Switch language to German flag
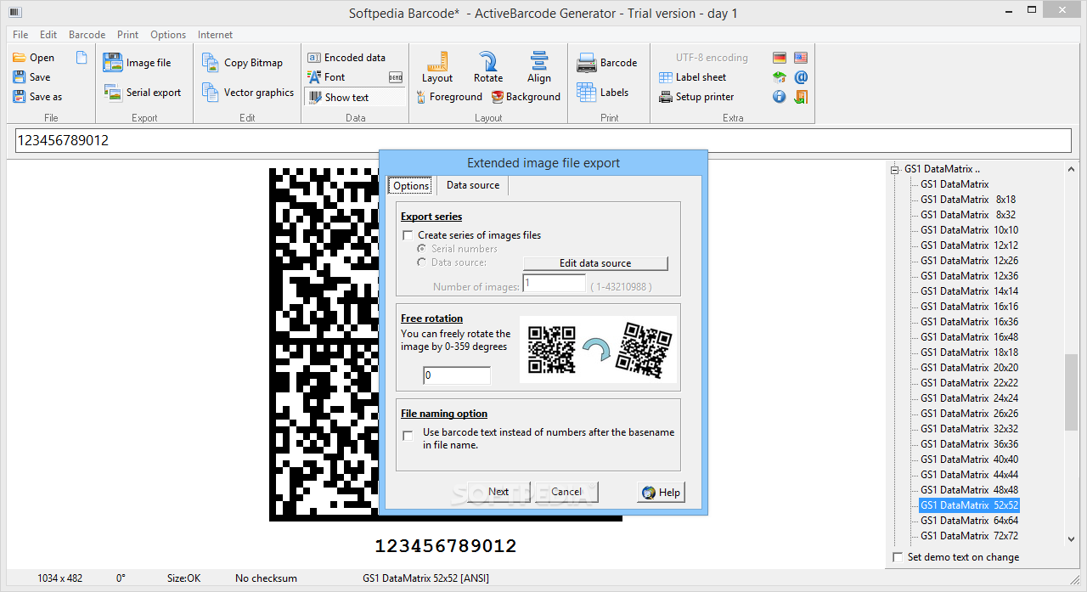The image size is (1087, 592). (x=780, y=58)
